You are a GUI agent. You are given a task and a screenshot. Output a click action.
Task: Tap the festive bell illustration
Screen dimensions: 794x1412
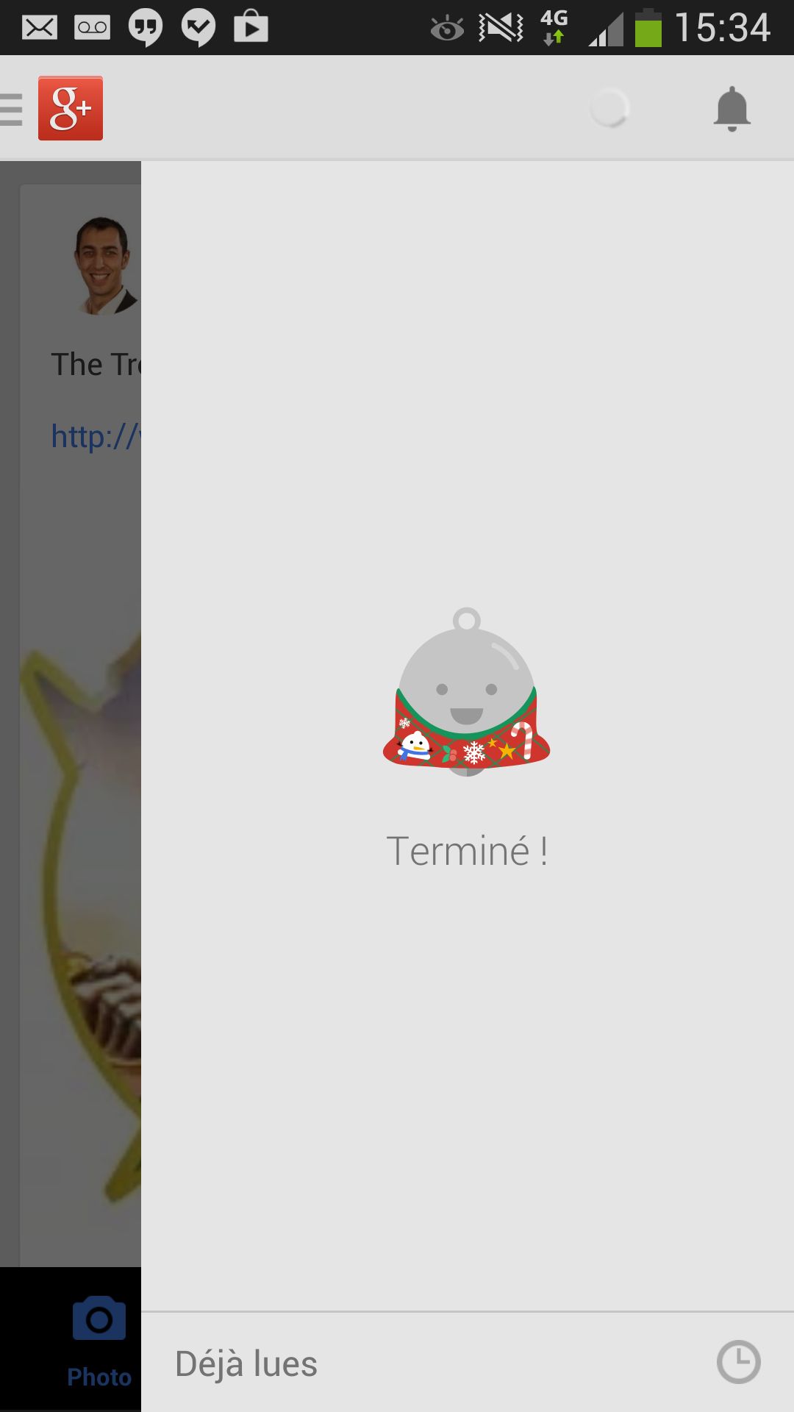tap(467, 692)
